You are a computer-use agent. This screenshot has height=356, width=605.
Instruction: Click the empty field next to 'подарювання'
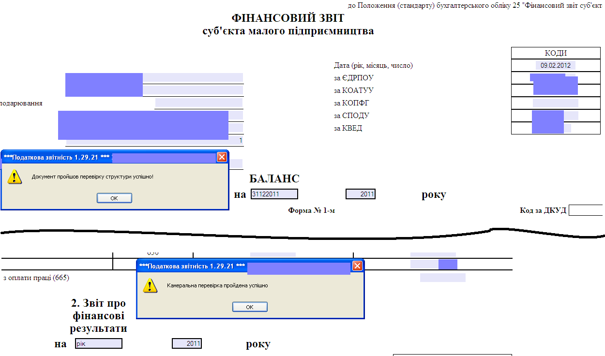tap(198, 103)
